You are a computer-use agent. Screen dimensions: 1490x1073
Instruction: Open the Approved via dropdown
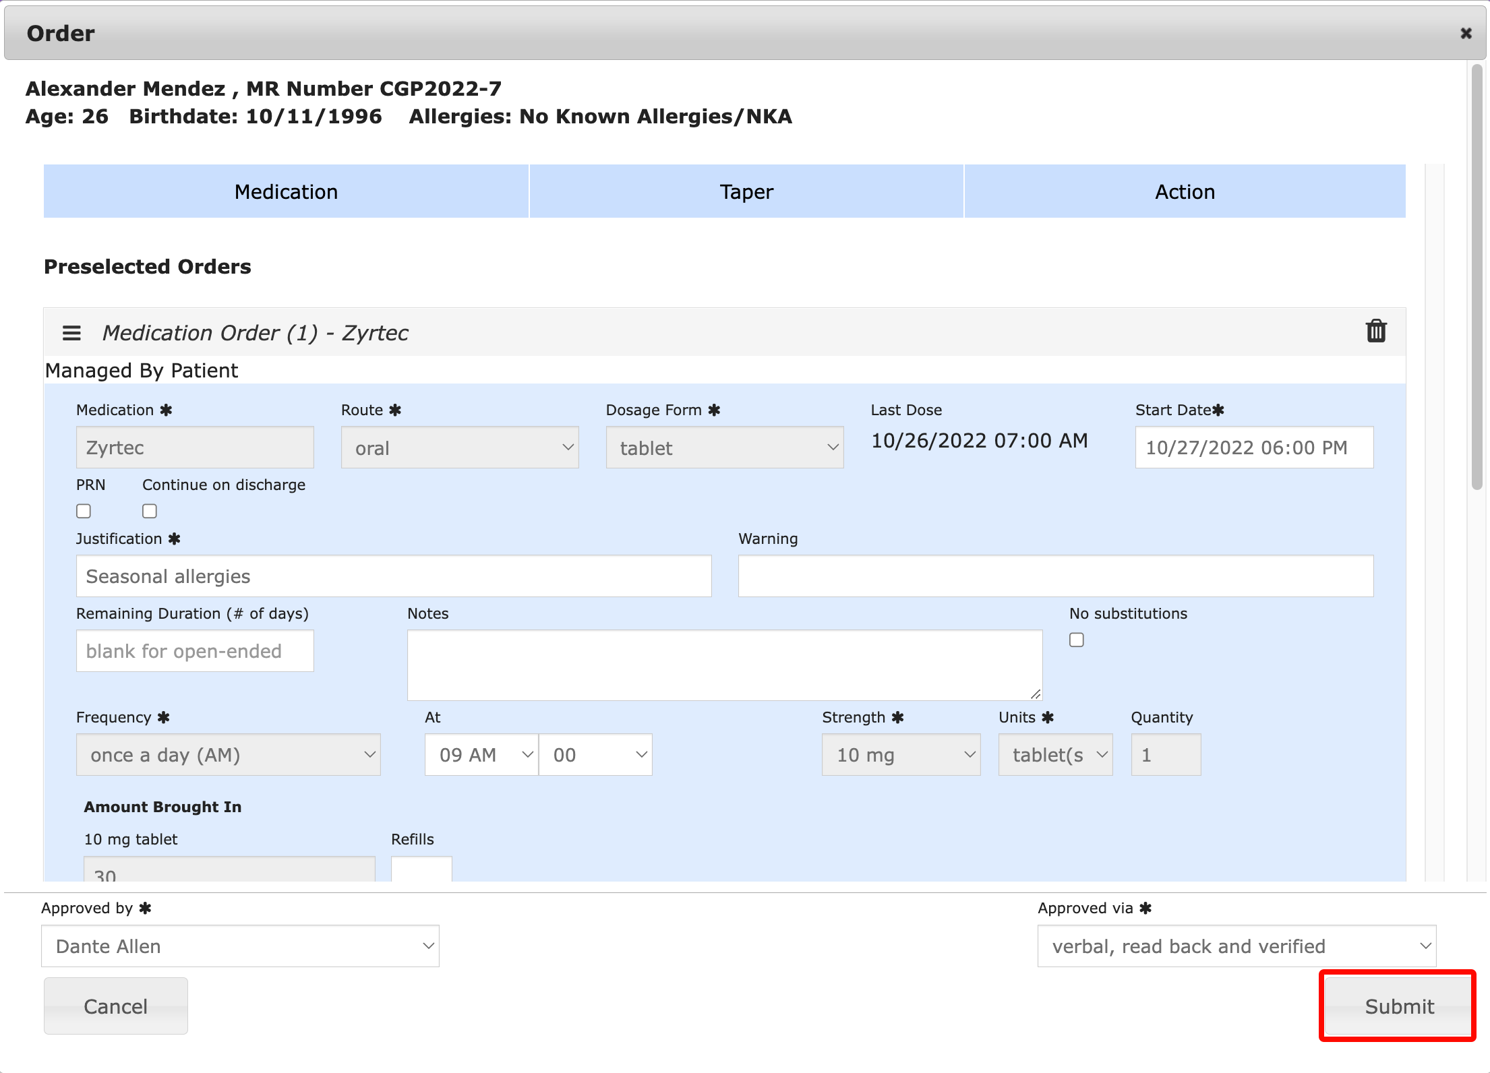(1236, 946)
